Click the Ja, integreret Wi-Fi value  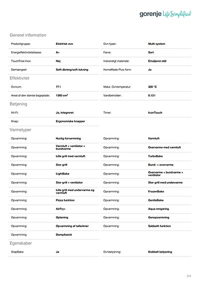click(x=64, y=113)
